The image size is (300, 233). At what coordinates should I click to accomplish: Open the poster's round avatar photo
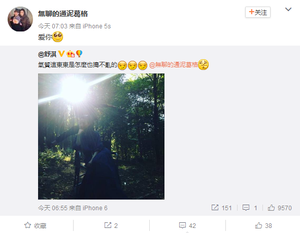tap(20, 19)
